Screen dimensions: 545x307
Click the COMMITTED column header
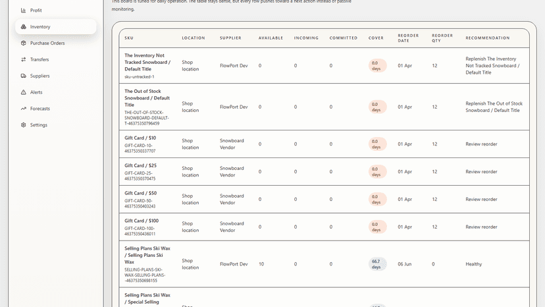[344, 38]
